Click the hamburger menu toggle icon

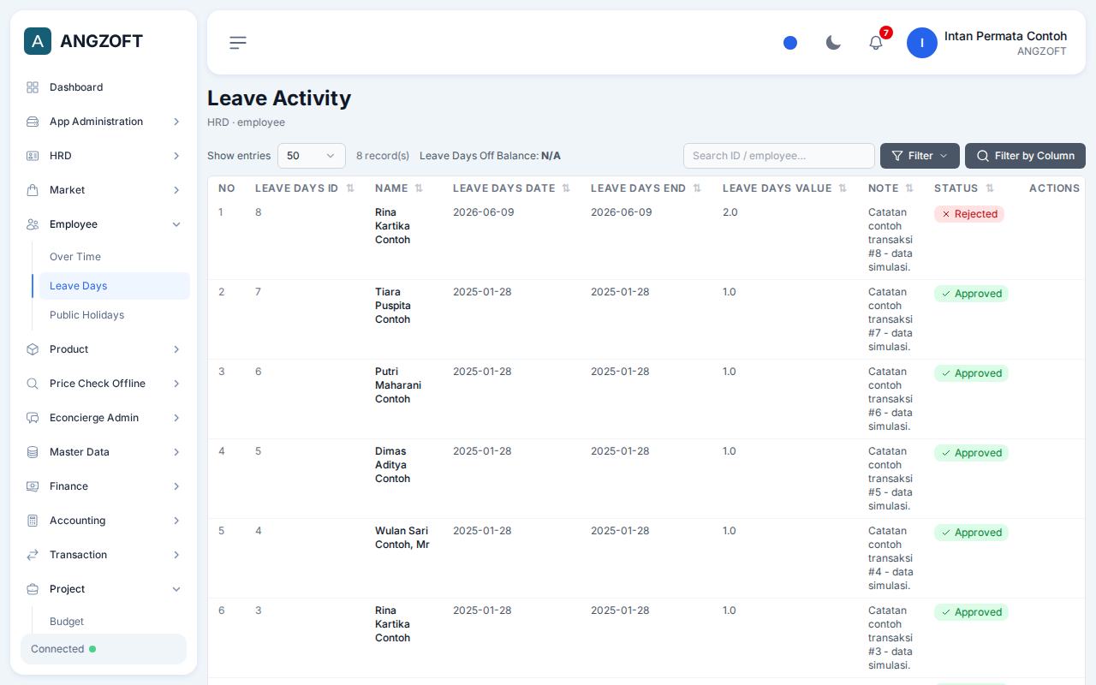click(x=238, y=43)
